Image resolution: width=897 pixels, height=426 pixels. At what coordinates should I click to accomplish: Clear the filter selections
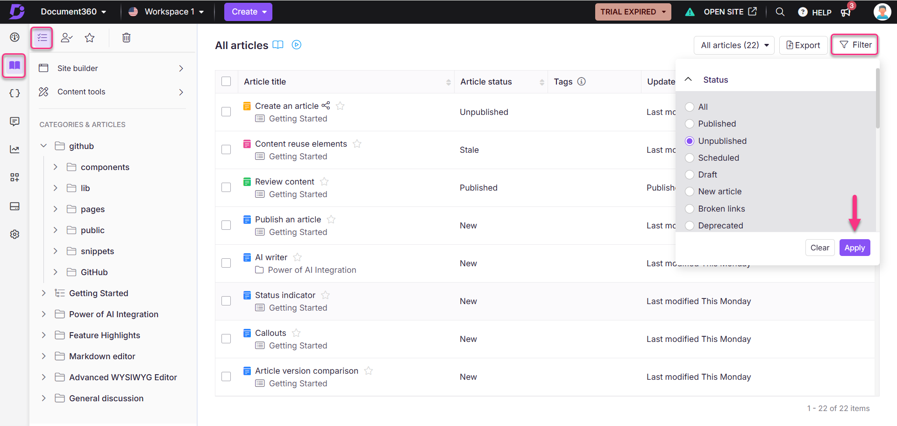pyautogui.click(x=820, y=248)
